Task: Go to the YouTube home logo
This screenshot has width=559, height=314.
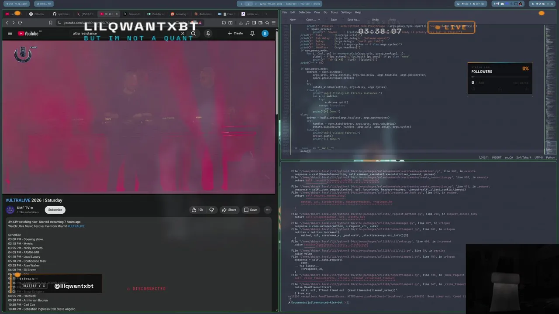Action: (x=28, y=34)
